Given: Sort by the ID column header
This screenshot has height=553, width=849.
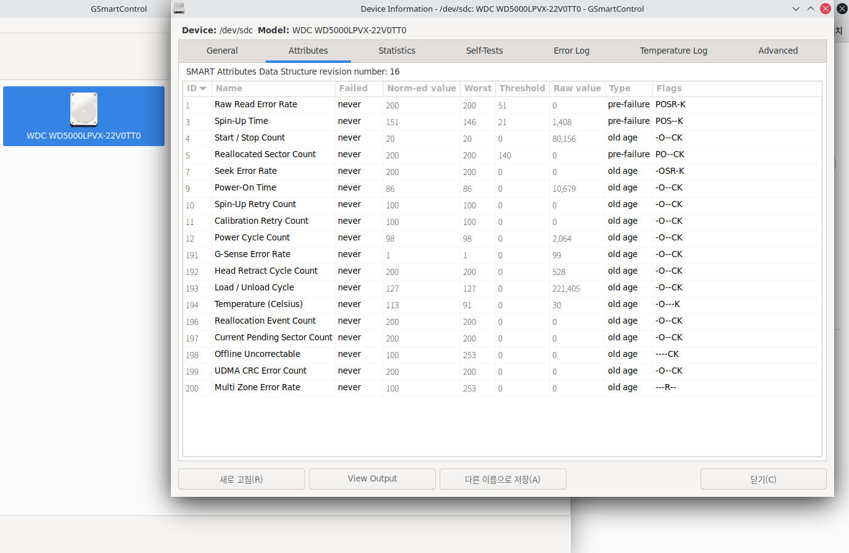Looking at the screenshot, I should [197, 88].
